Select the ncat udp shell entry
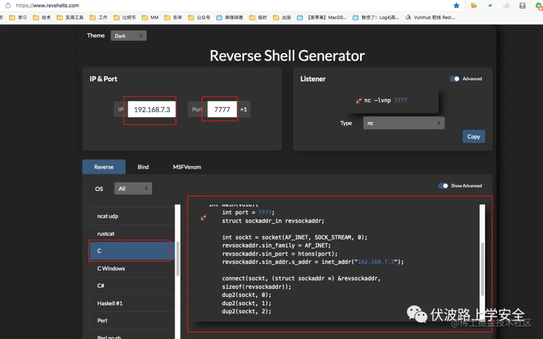The image size is (543, 339). pos(132,216)
